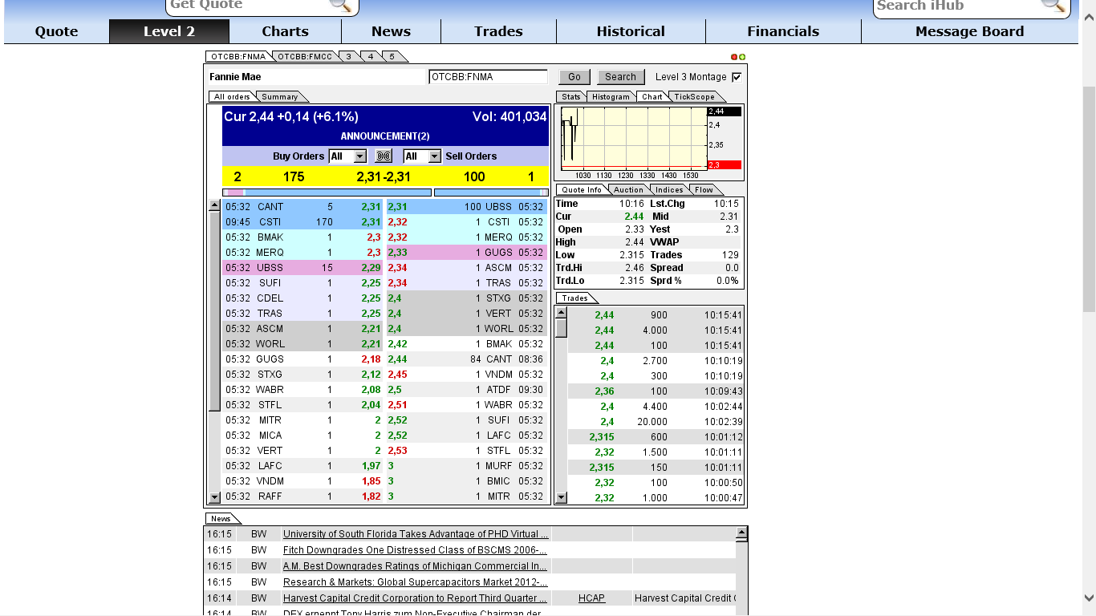Screen dimensions: 1096x616
Task: Click the page scrollbar down arrow
Action: (1089, 598)
